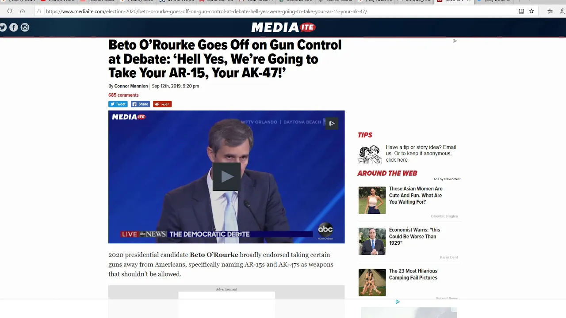Screen dimensions: 566x318
Task: Open Mediaite Instagram page icon
Action: [25, 27]
